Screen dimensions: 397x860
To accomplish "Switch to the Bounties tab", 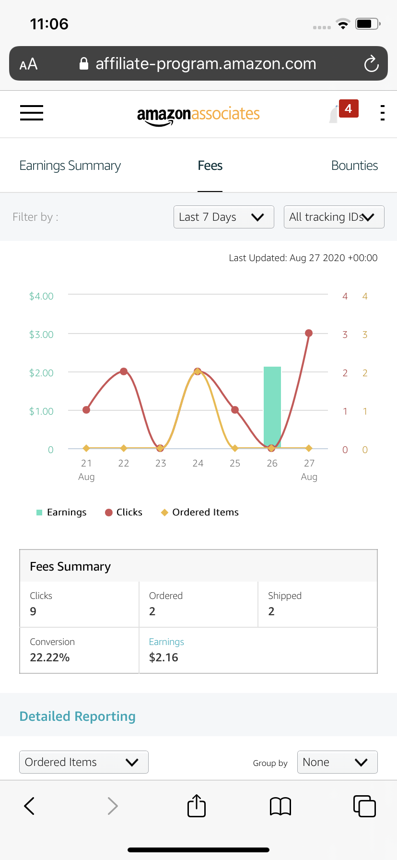I will [x=355, y=166].
